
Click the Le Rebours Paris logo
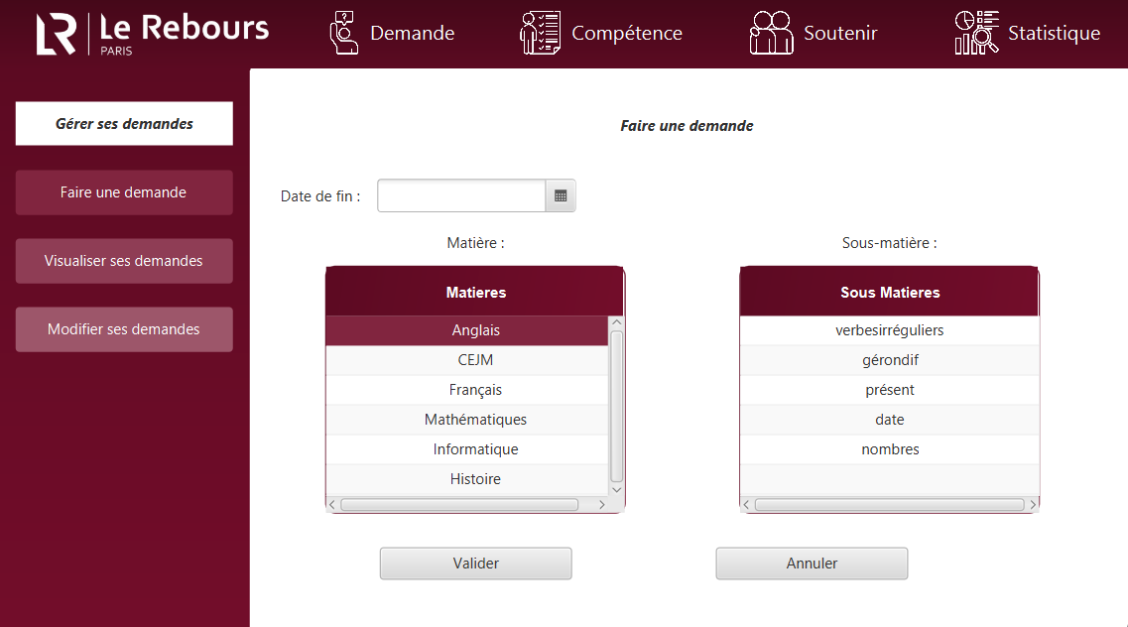(x=152, y=33)
